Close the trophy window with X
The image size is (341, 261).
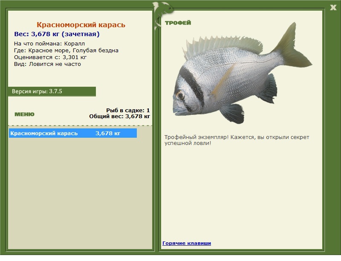[x=333, y=8]
